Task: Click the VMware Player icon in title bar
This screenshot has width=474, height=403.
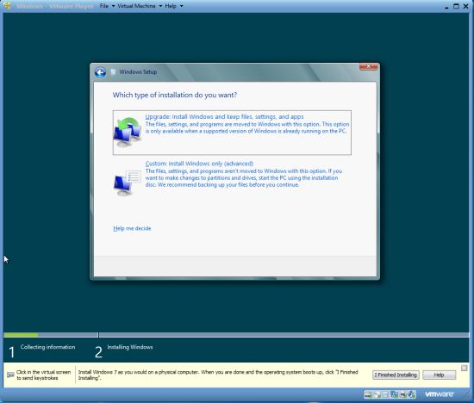Action: pos(7,5)
